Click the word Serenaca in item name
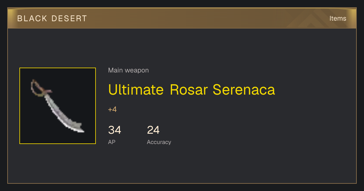Viewport: 364px width, 191px height. 244,90
